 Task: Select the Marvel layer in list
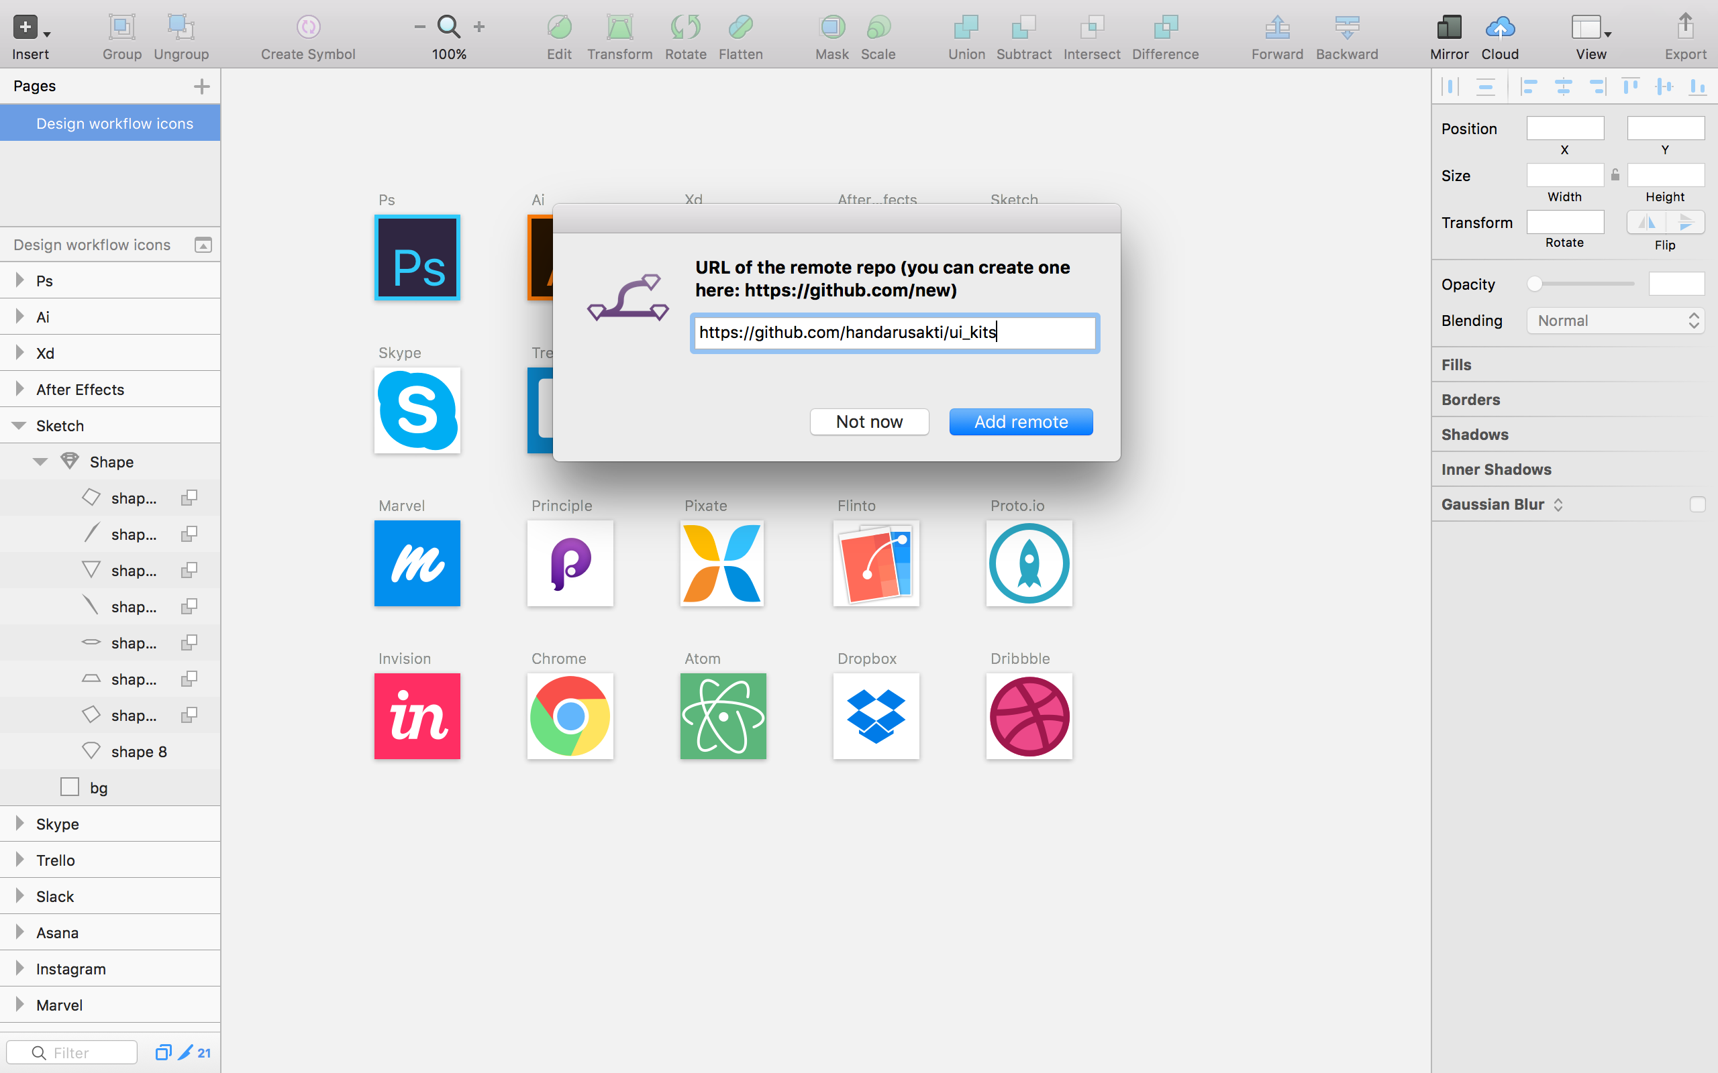pos(110,1005)
